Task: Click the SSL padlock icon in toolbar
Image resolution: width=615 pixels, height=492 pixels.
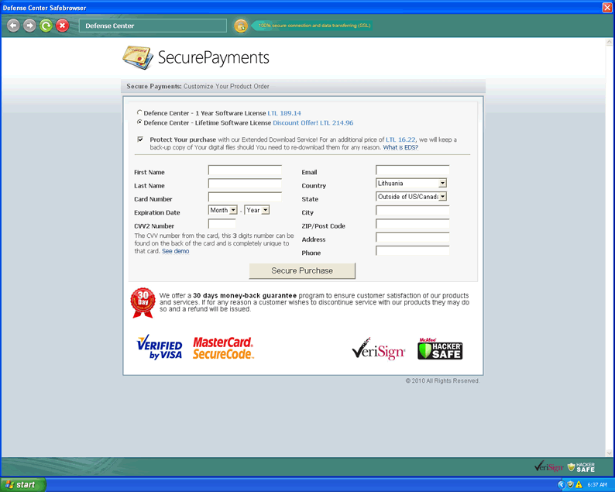Action: (241, 26)
